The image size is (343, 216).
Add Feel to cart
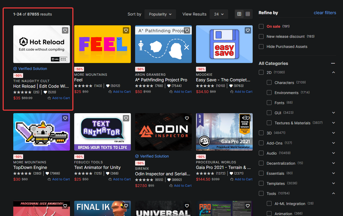[x=119, y=92]
